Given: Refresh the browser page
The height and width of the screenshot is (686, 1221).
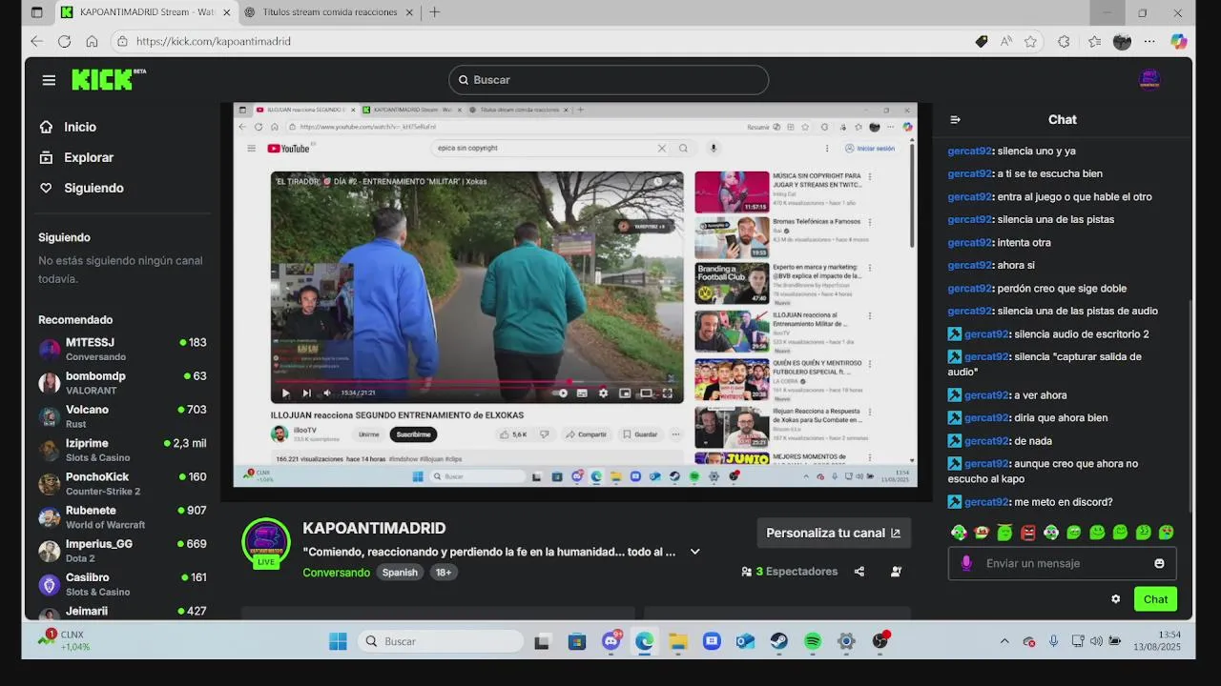Looking at the screenshot, I should click(x=64, y=41).
